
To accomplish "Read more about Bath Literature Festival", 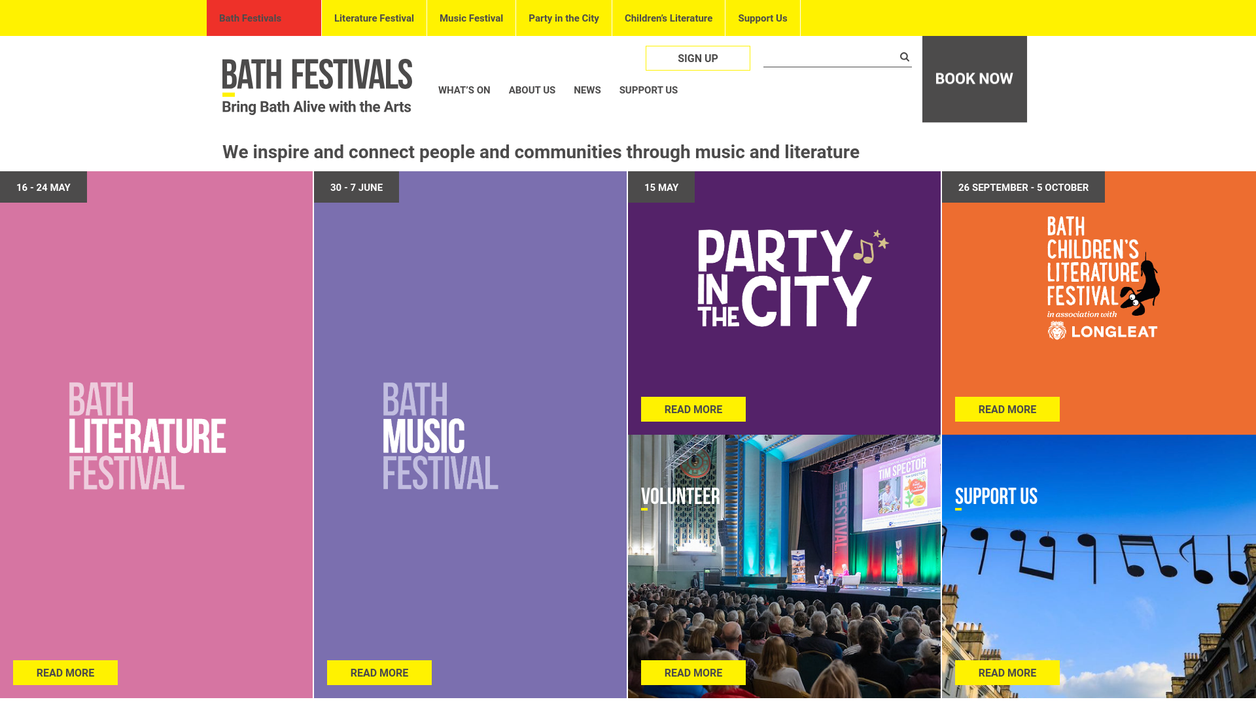I will [65, 673].
